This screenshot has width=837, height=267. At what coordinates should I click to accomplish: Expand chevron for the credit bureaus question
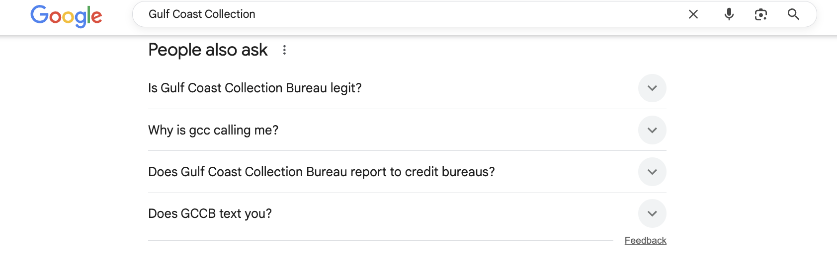(652, 172)
